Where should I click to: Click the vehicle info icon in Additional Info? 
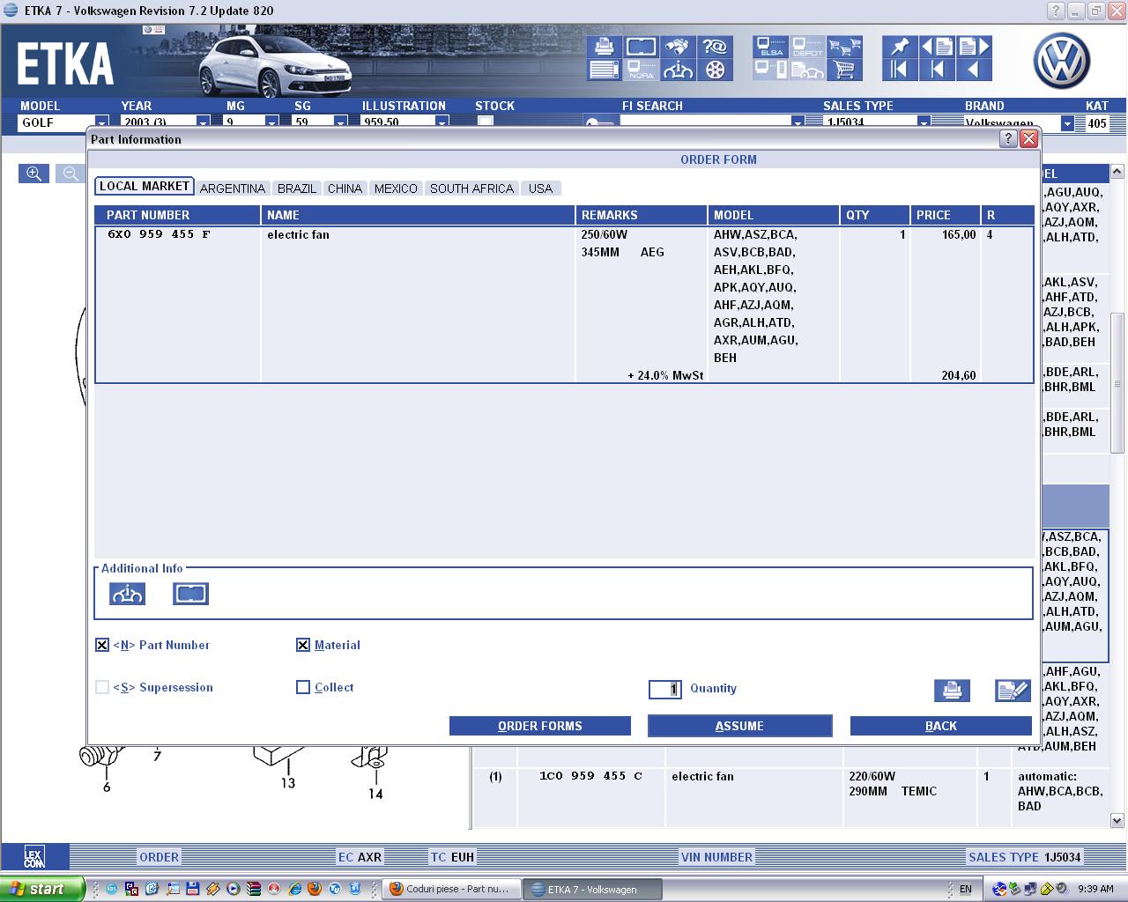127,594
